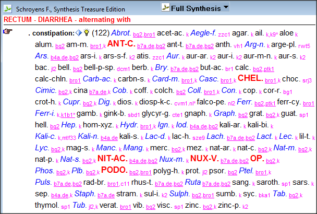Open the bg2,bro1 source after Abrot.
The width and height of the screenshot is (317, 214).
(x=144, y=34)
